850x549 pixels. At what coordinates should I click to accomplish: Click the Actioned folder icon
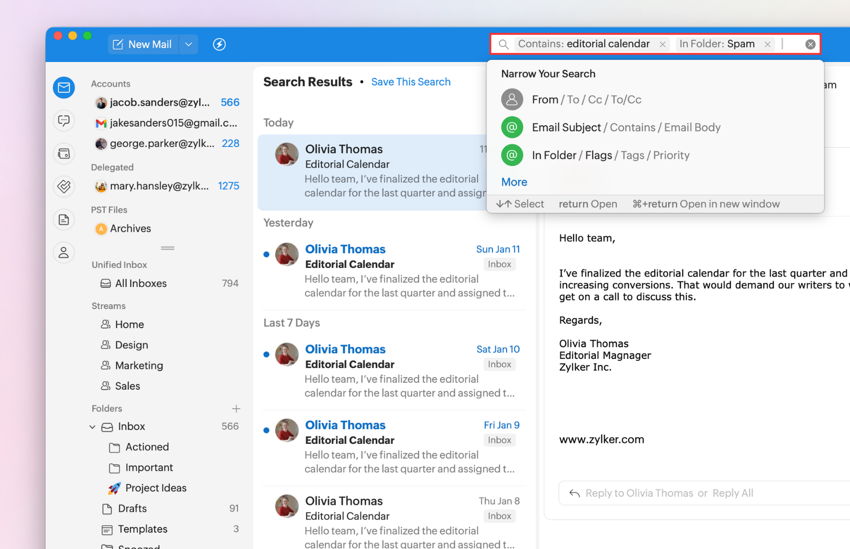[x=114, y=447]
